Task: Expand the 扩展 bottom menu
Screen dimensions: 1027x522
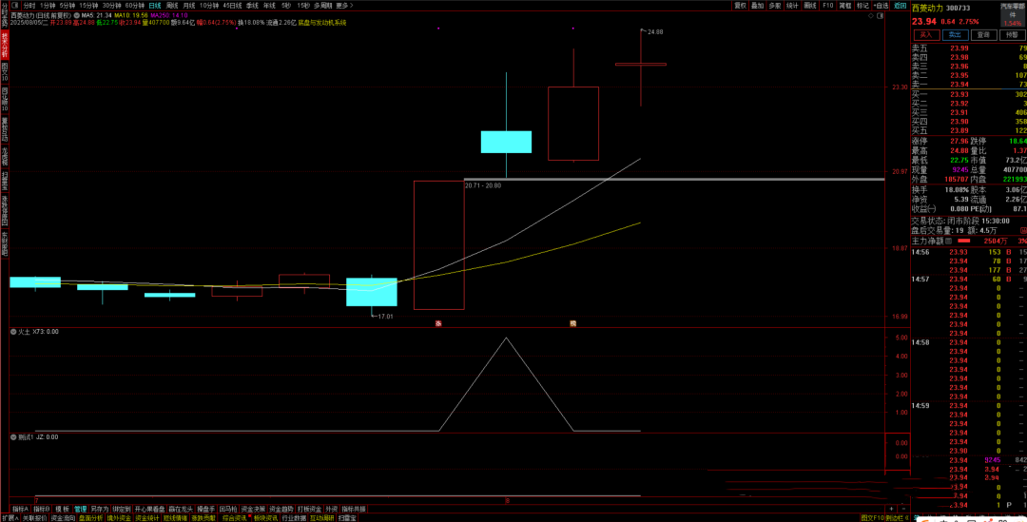Action: click(10, 517)
